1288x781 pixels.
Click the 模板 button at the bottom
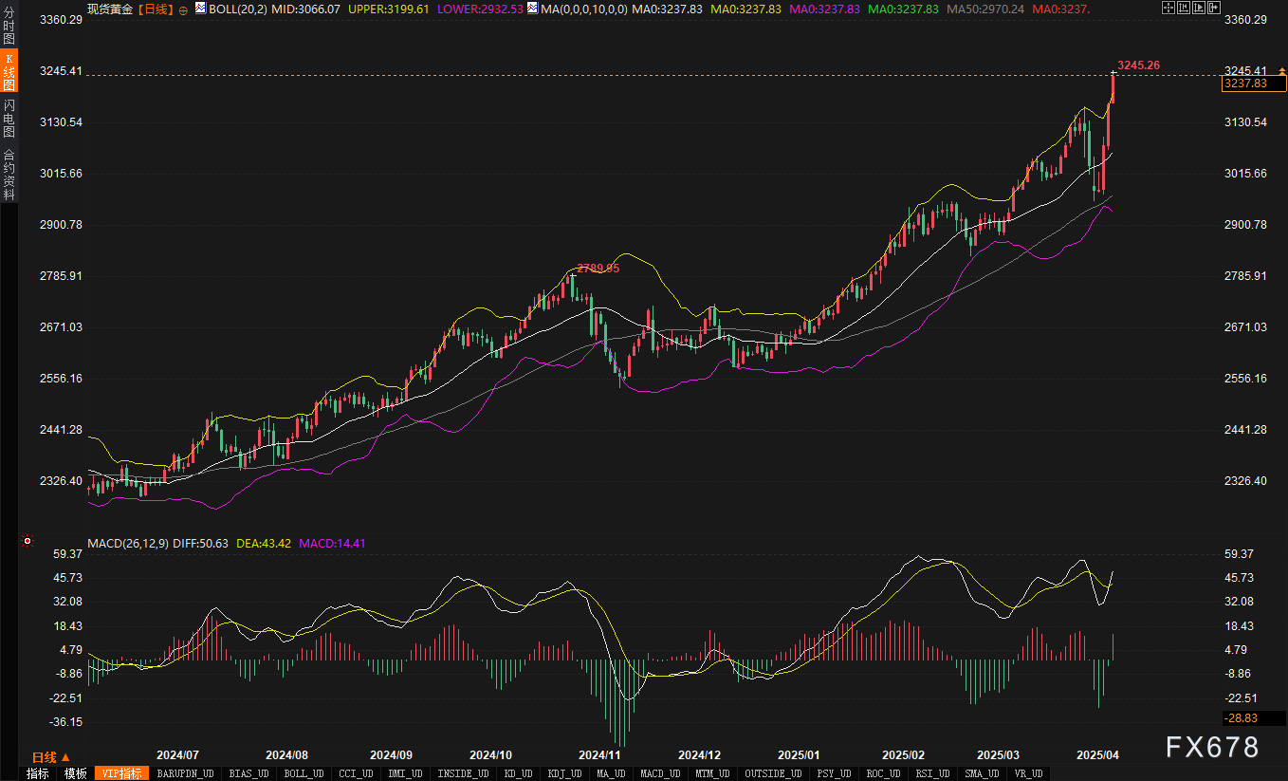tap(75, 773)
